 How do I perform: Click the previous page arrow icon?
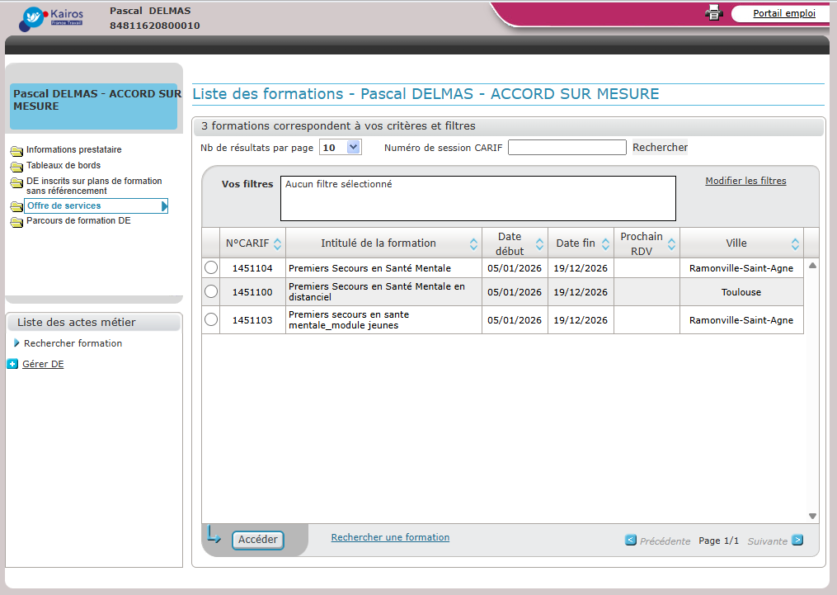631,541
